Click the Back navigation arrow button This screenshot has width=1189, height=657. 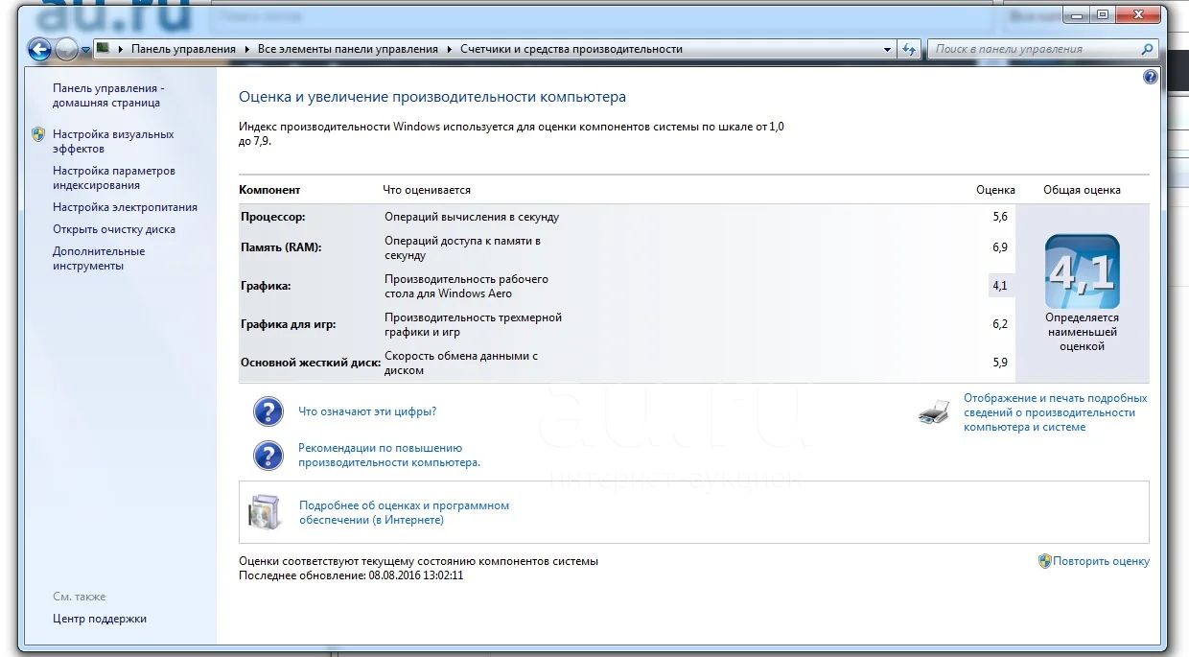click(x=39, y=50)
